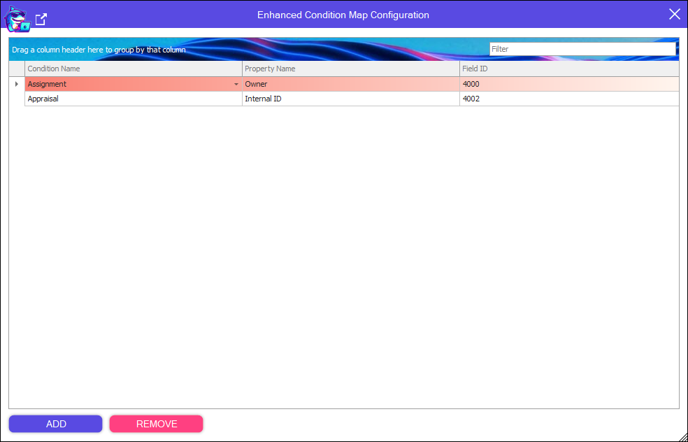This screenshot has width=688, height=442.
Task: Click the row header beside Appraisal
Action: tap(17, 99)
